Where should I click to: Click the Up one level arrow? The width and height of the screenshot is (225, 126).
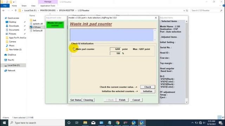[x=15, y=10]
